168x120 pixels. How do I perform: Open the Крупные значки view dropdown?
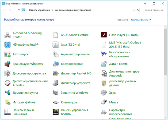pyautogui.click(x=141, y=20)
